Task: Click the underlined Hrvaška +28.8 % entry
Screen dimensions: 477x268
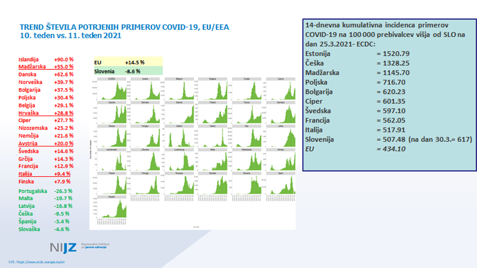Action: (46, 113)
